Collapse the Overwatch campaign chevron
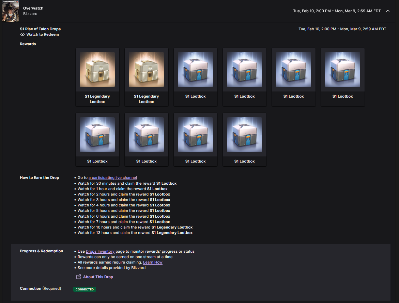Screen dimensions: 399x303 point(387,11)
